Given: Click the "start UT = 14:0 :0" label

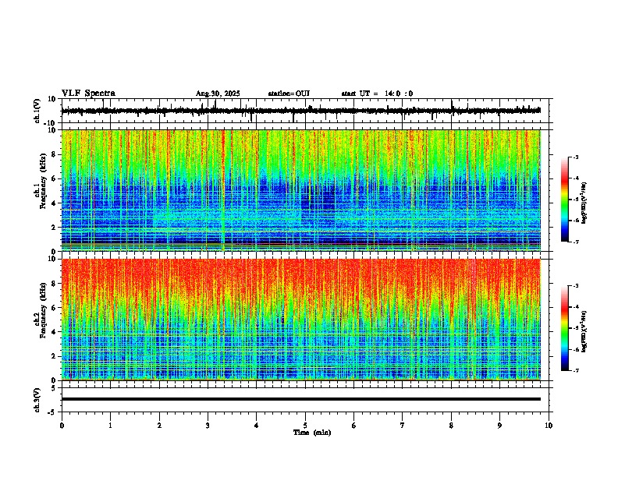Looking at the screenshot, I should (377, 94).
